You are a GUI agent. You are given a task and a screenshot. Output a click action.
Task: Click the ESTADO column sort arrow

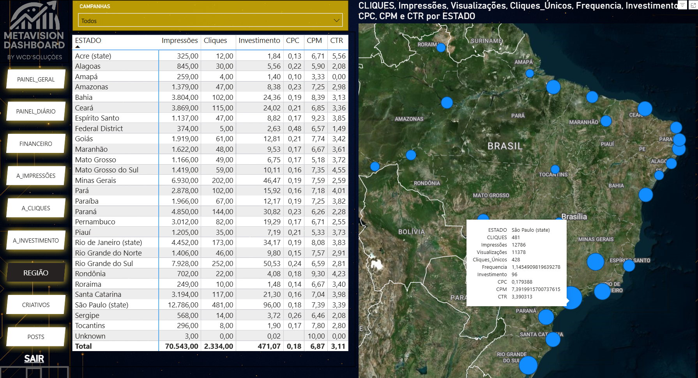pos(78,47)
